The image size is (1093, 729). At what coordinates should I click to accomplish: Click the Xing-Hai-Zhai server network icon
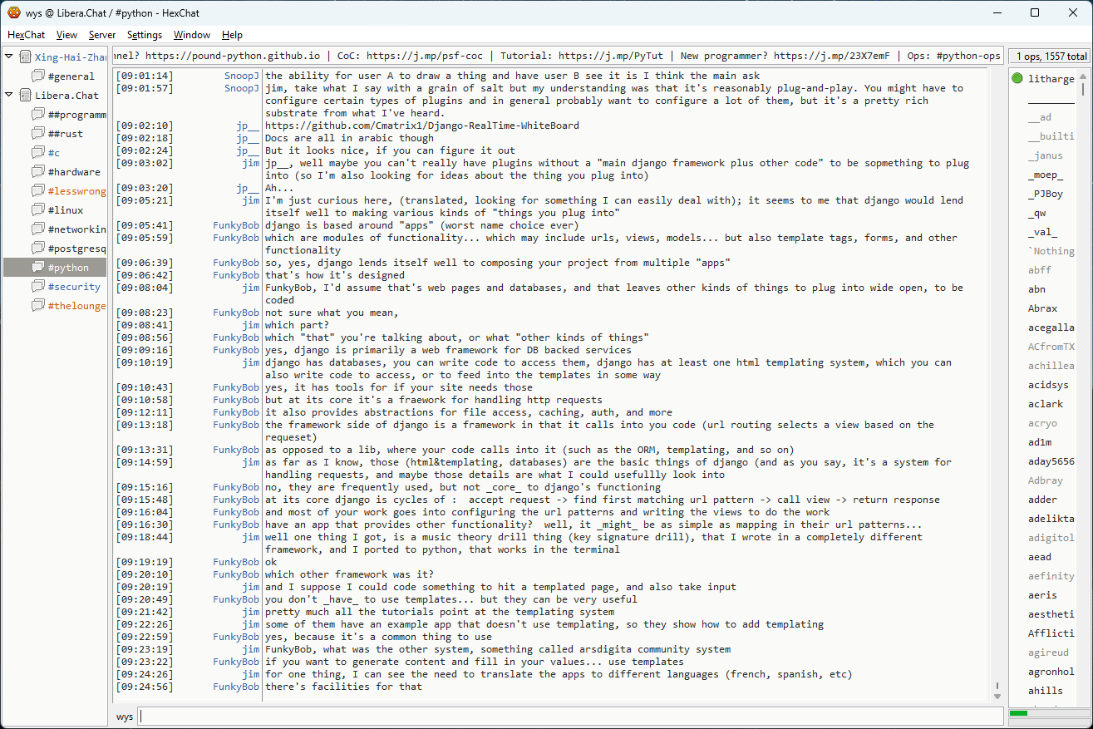pyautogui.click(x=25, y=57)
